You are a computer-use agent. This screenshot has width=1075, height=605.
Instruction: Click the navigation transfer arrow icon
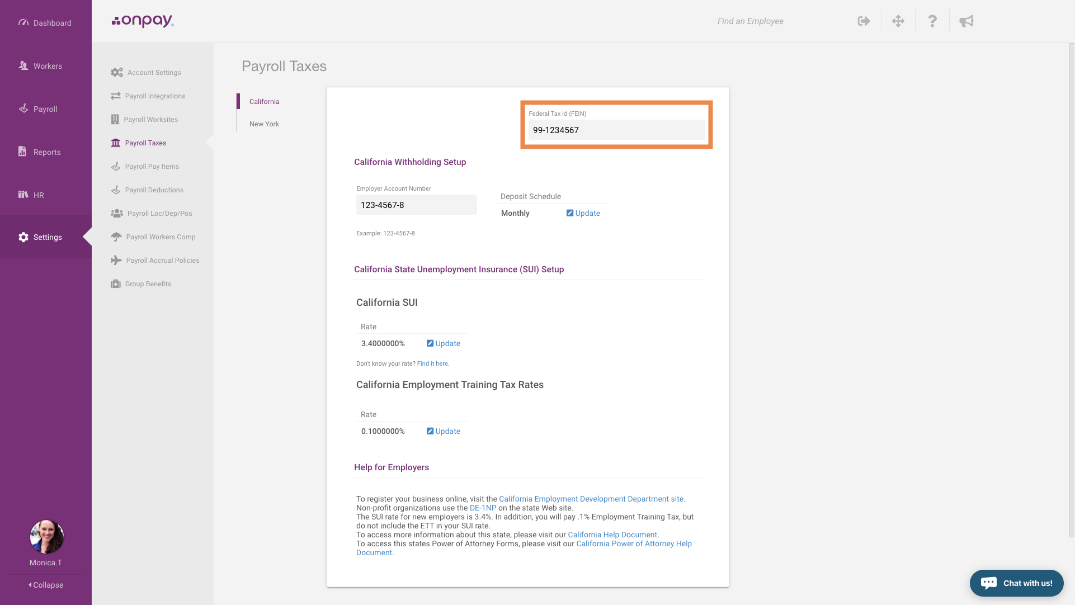click(x=863, y=21)
